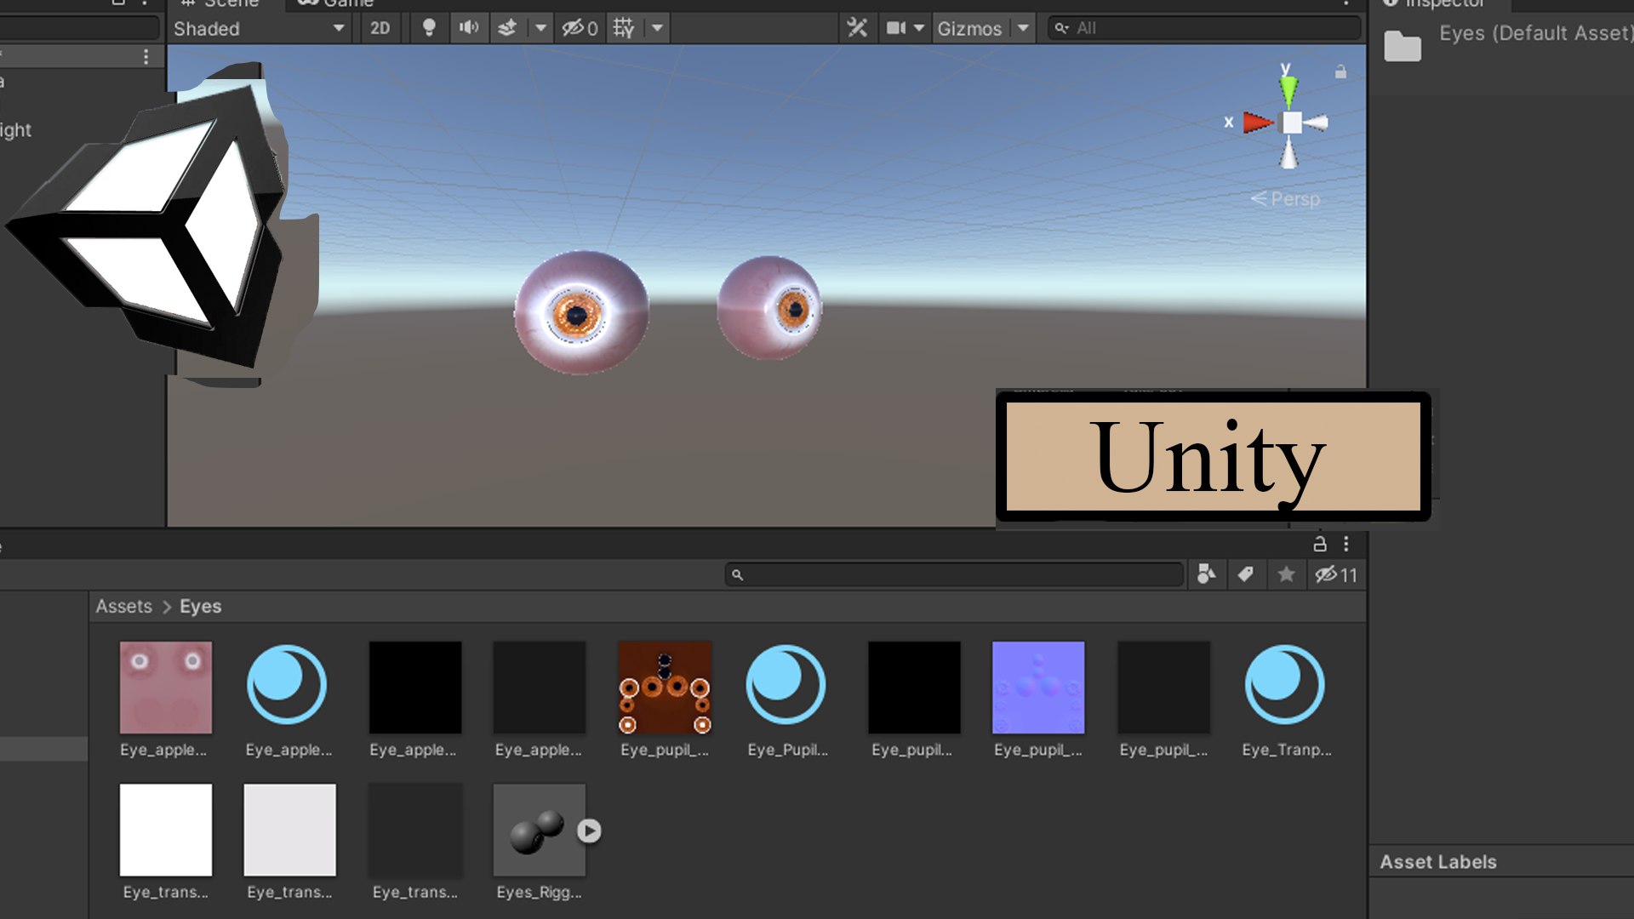1634x919 pixels.
Task: Toggle 2D view mode button
Action: coord(380,28)
